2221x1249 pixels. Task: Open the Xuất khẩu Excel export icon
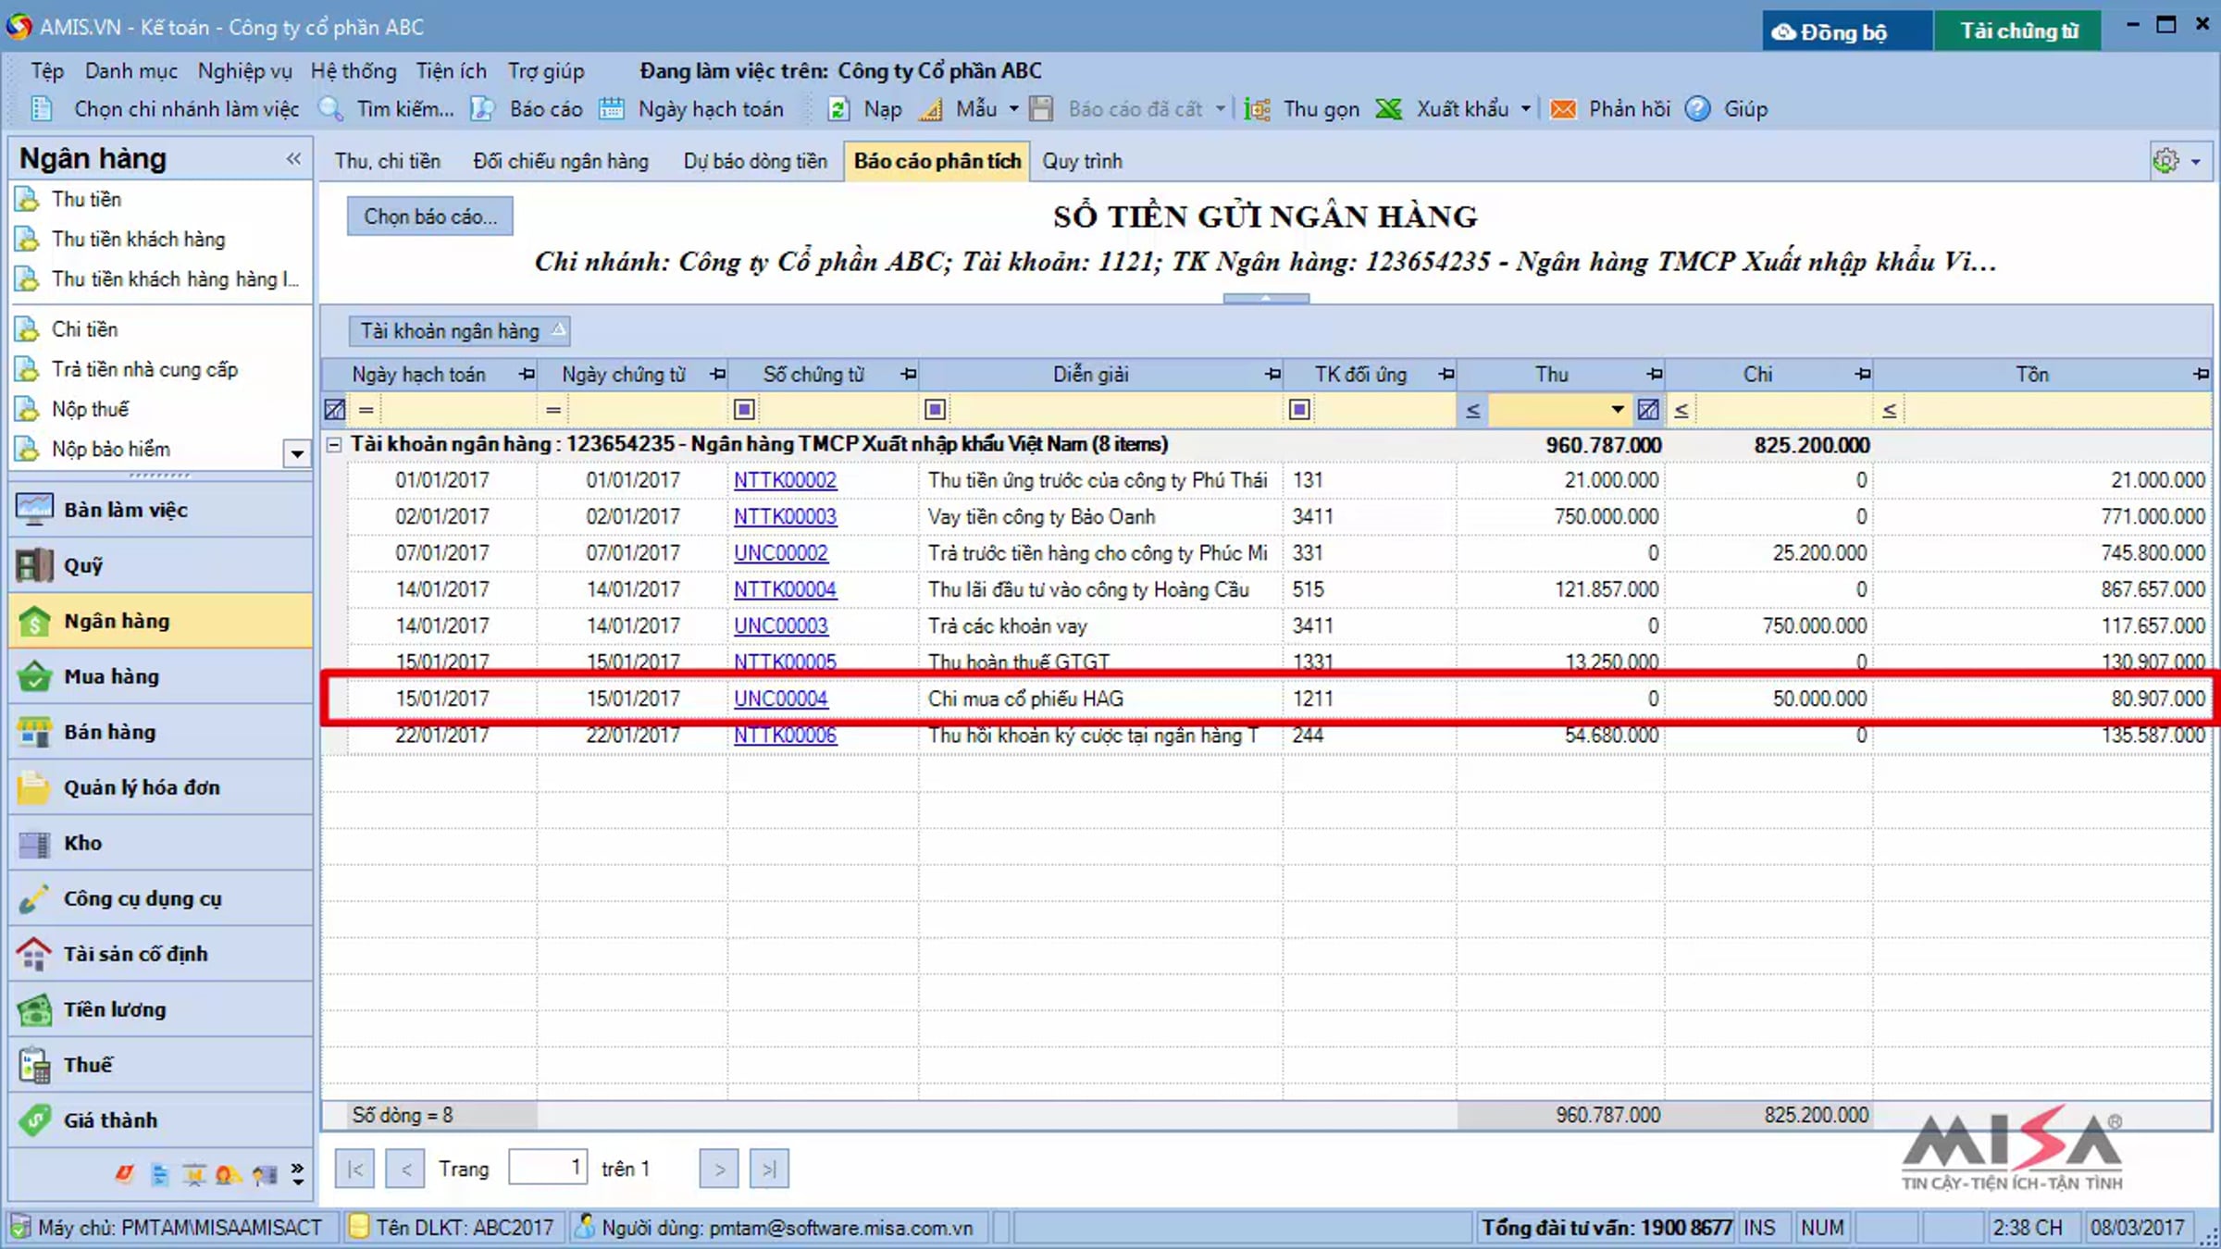pyautogui.click(x=1389, y=109)
